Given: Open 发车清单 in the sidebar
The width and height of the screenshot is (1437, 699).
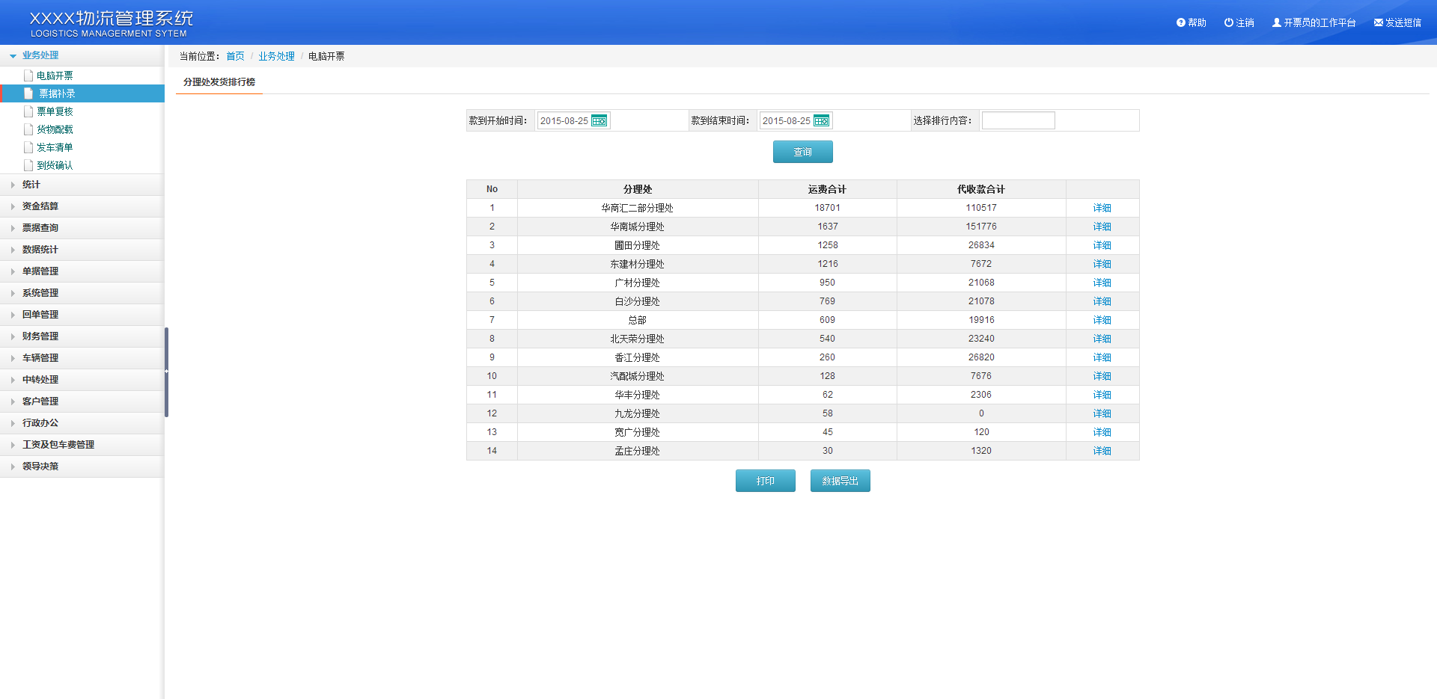Looking at the screenshot, I should [x=55, y=147].
